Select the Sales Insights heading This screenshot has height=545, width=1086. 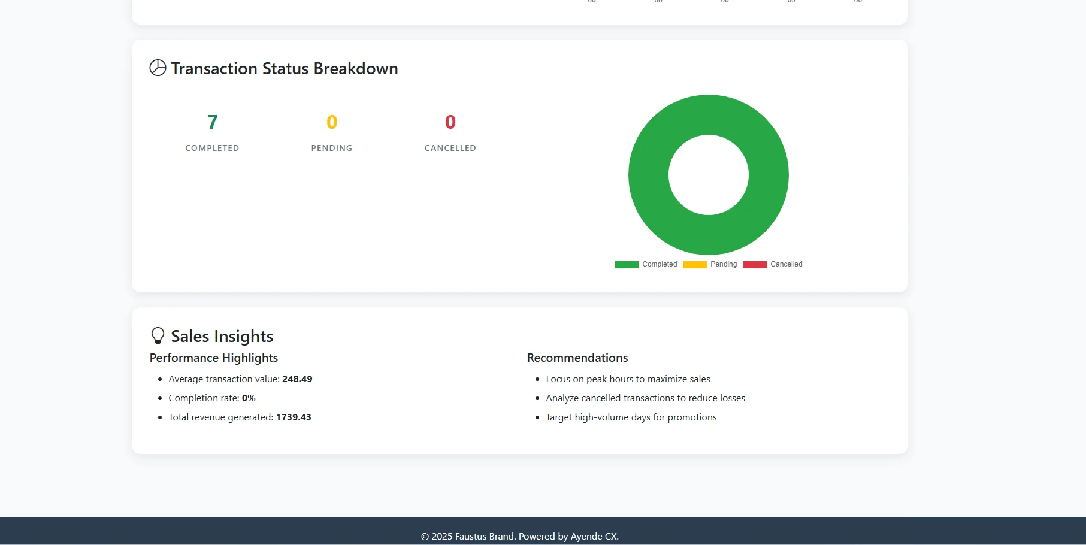(x=222, y=336)
